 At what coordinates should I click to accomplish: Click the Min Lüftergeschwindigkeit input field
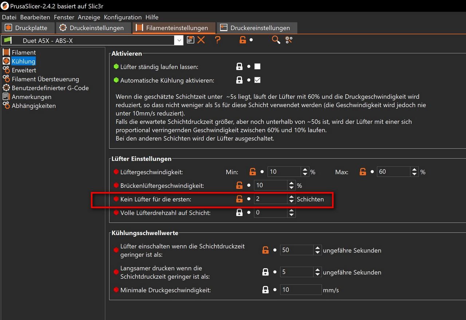tap(284, 172)
